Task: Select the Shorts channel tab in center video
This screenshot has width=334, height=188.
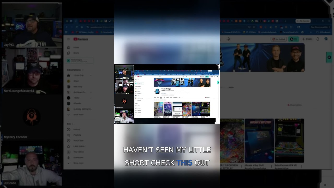Action: (x=161, y=97)
